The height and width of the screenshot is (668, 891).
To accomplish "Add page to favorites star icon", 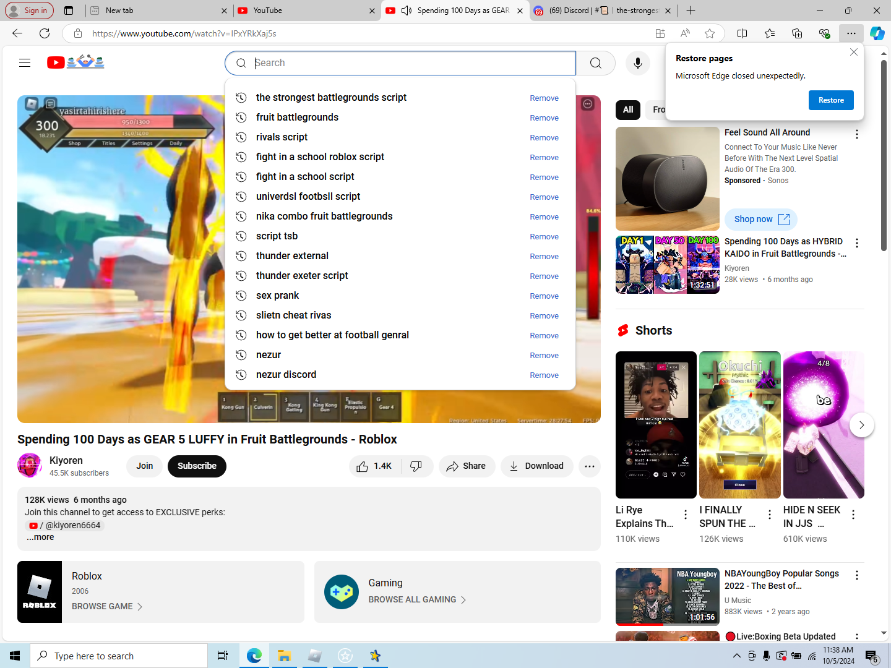I will pyautogui.click(x=710, y=33).
